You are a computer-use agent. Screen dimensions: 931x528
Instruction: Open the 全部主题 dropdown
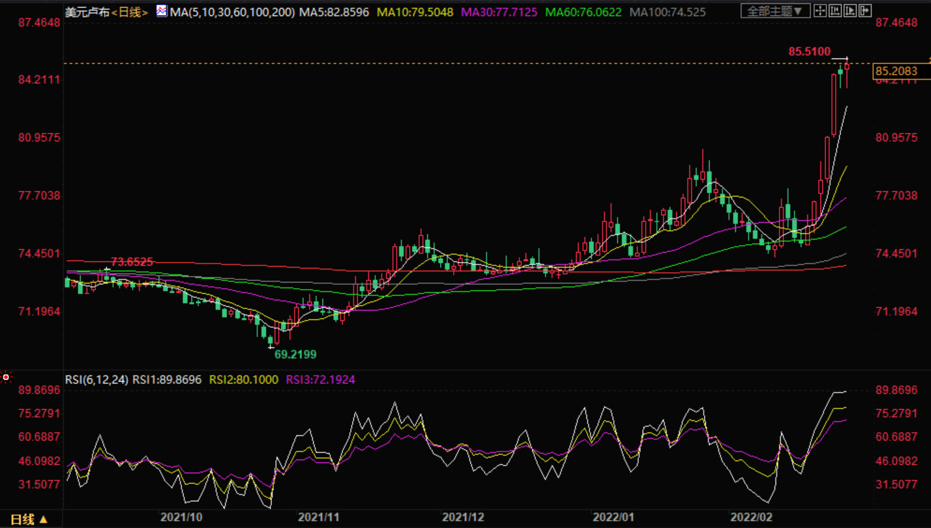point(775,11)
